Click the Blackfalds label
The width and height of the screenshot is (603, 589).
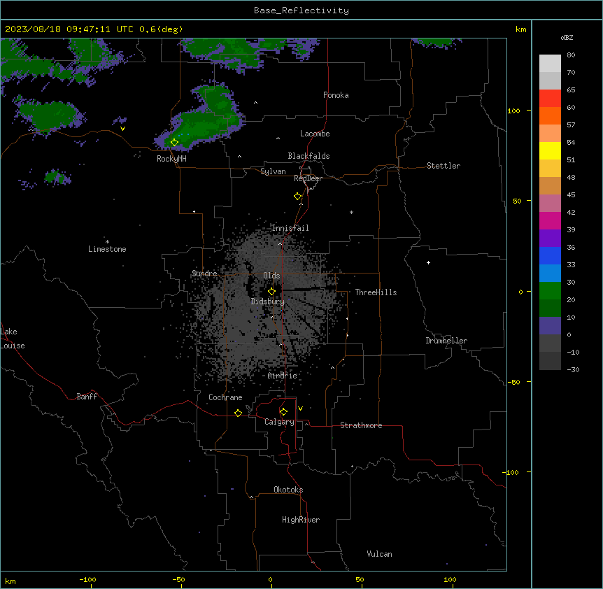click(308, 156)
